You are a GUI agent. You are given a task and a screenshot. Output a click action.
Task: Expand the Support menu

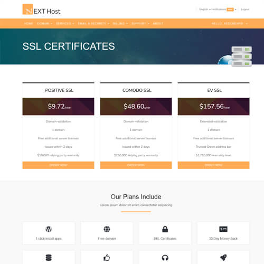point(140,23)
